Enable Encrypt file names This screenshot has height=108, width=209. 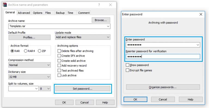click(x=139, y=70)
